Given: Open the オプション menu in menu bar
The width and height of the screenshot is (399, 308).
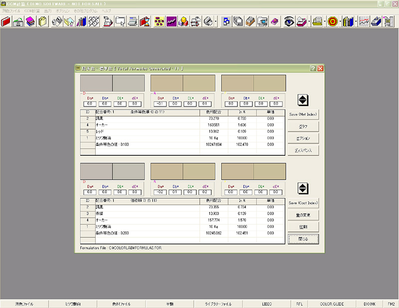Looking at the screenshot, I should [x=63, y=10].
